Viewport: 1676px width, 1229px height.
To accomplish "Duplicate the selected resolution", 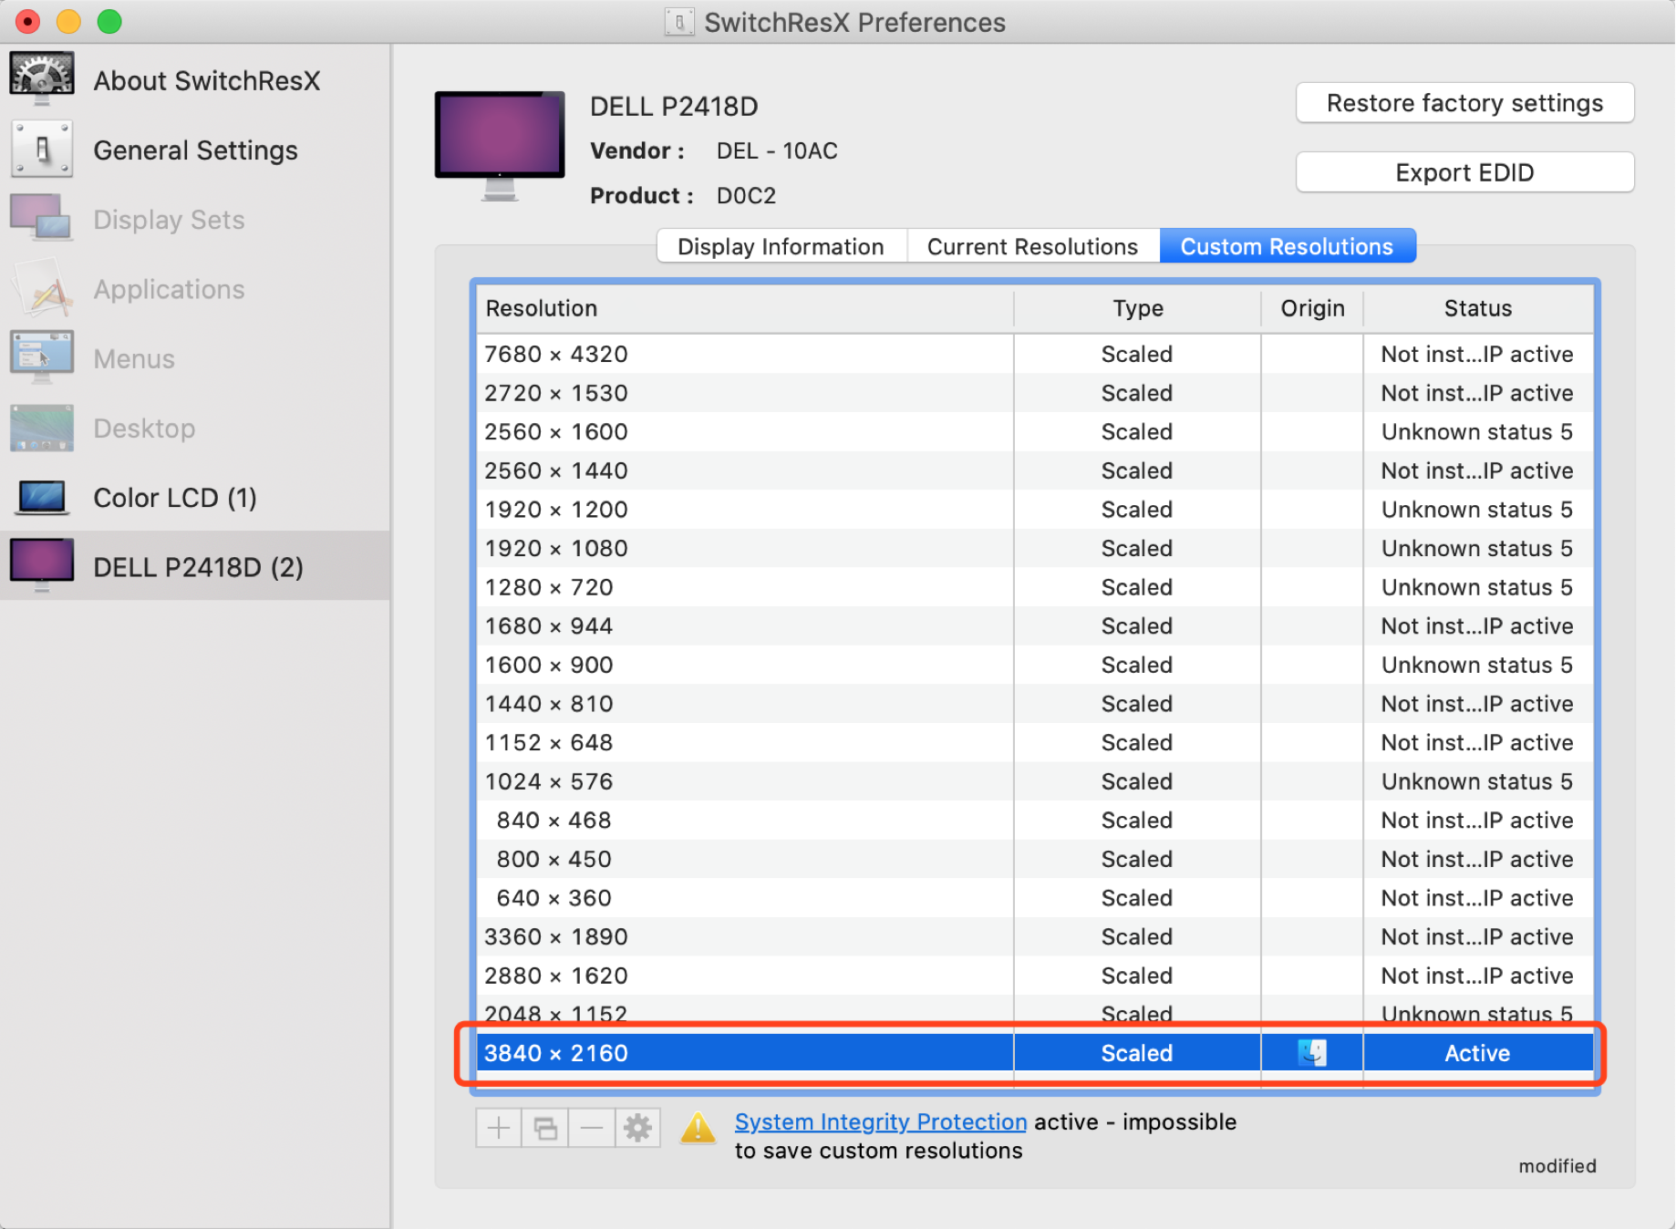I will (x=545, y=1129).
